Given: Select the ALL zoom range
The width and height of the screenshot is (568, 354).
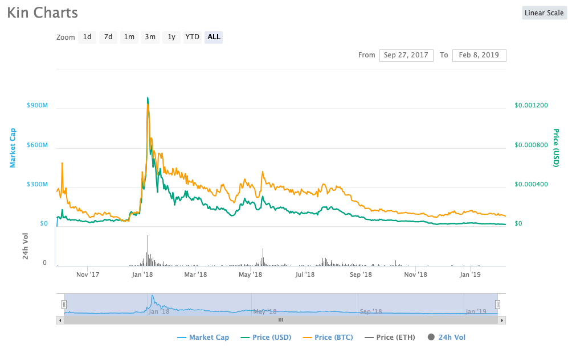Looking at the screenshot, I should coord(214,37).
